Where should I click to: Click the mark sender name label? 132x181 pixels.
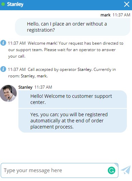tap(105, 15)
